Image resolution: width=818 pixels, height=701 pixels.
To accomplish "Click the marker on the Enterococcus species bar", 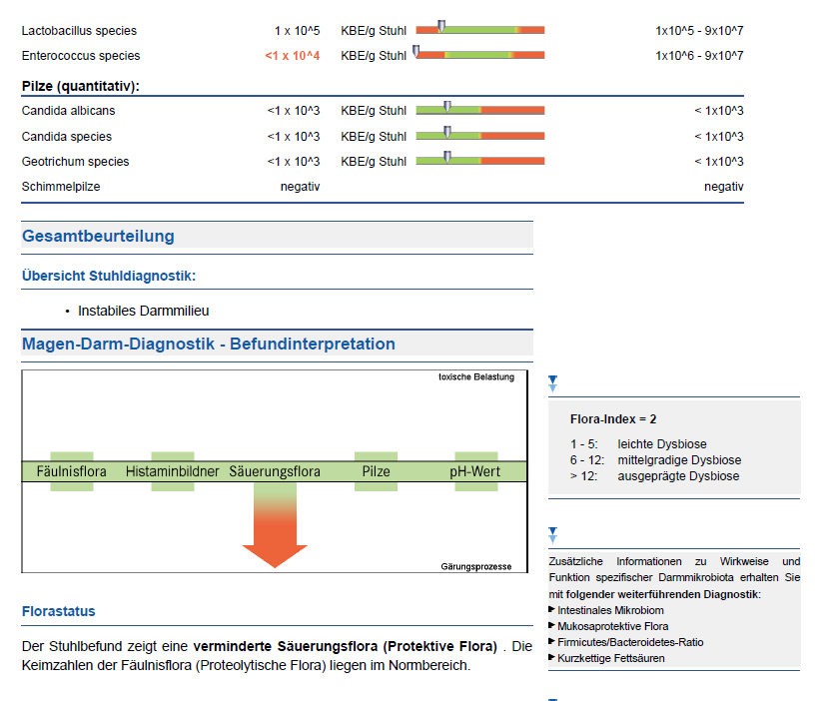I will coord(416,50).
